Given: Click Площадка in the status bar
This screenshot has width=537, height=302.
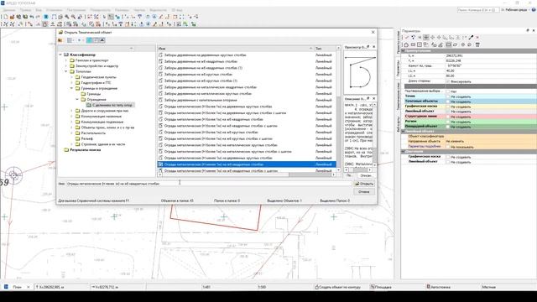Looking at the screenshot, I should [381, 287].
